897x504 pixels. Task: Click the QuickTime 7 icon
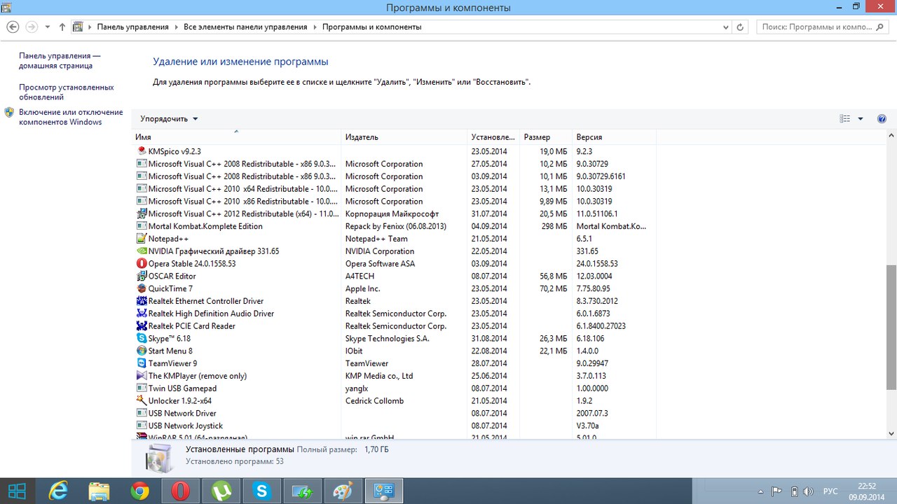(x=142, y=288)
